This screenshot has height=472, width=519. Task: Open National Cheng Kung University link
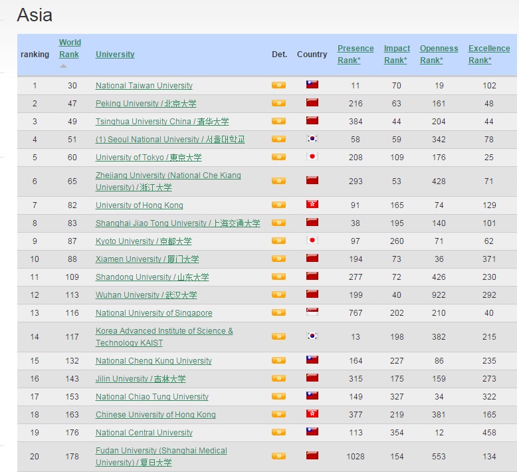point(154,360)
